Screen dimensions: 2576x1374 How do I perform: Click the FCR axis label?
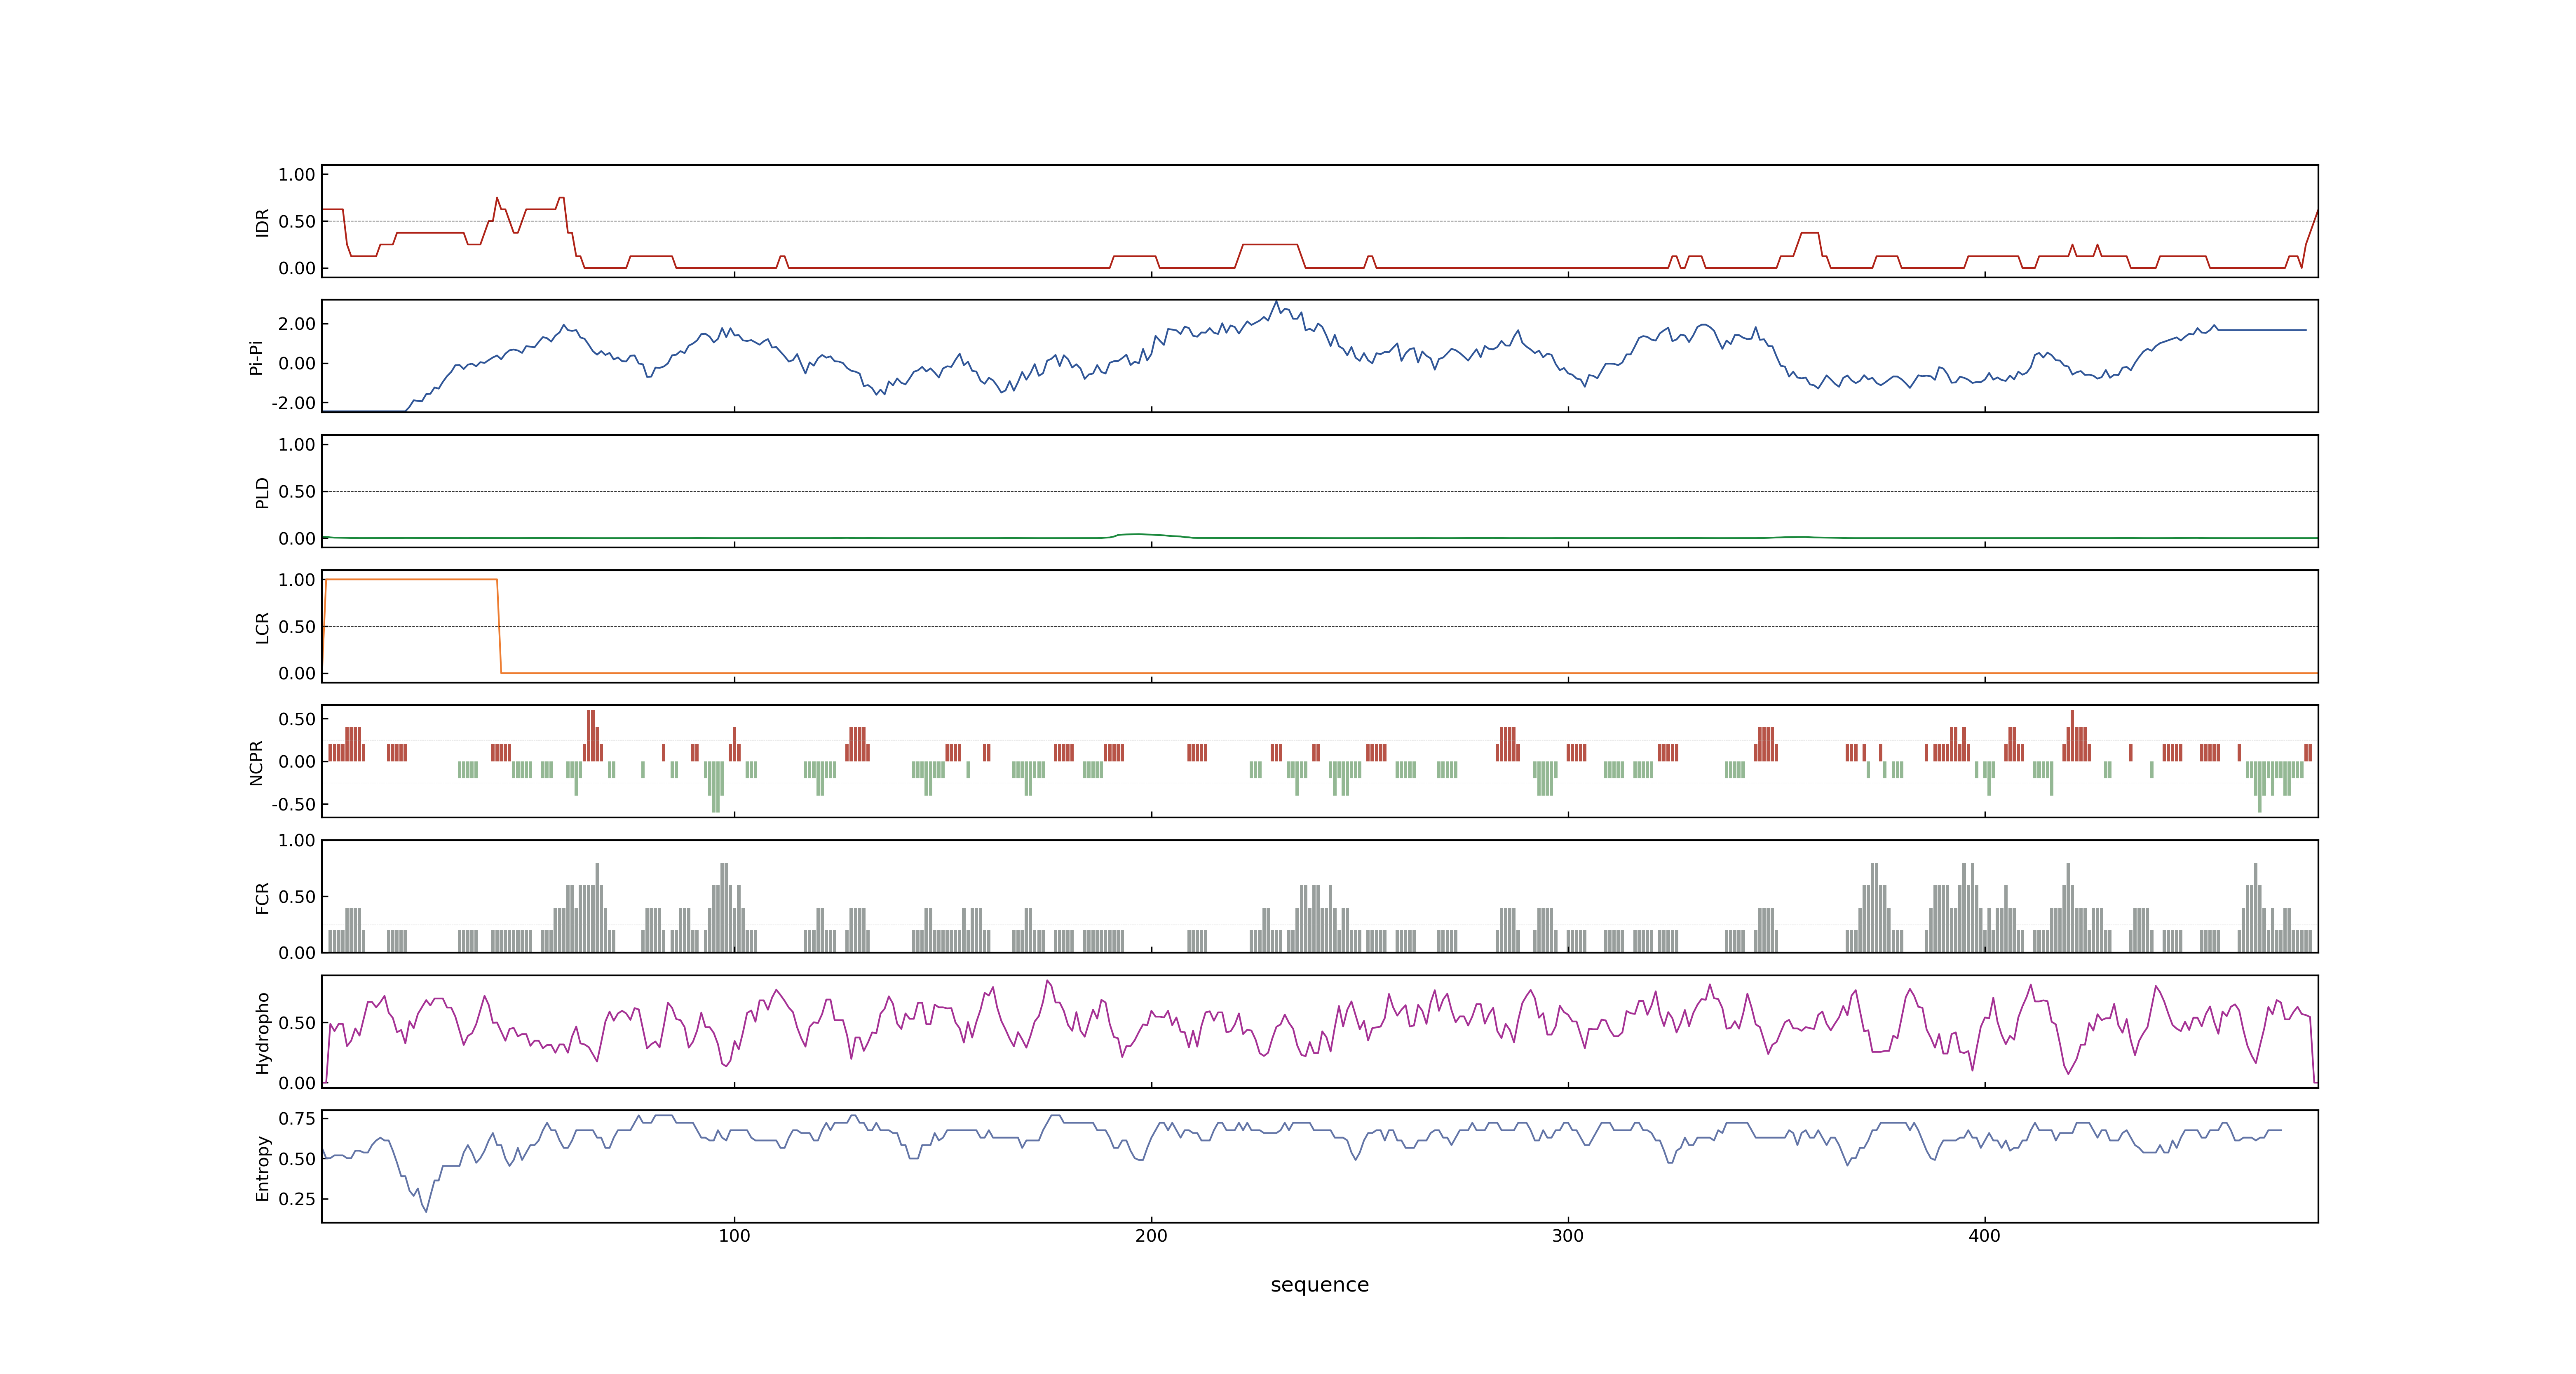(263, 897)
